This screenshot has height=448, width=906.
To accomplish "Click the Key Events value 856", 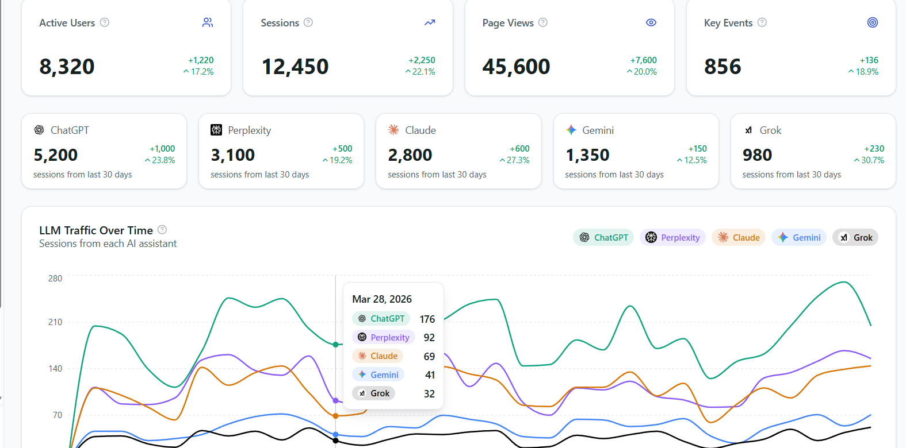I will click(723, 67).
